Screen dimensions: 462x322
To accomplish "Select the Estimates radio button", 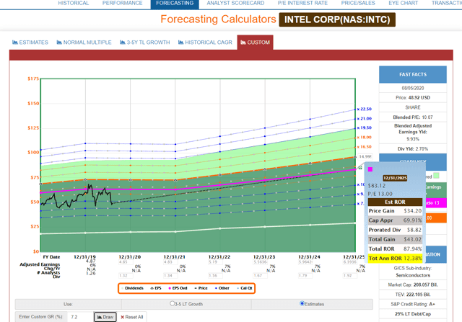I will pos(302,303).
